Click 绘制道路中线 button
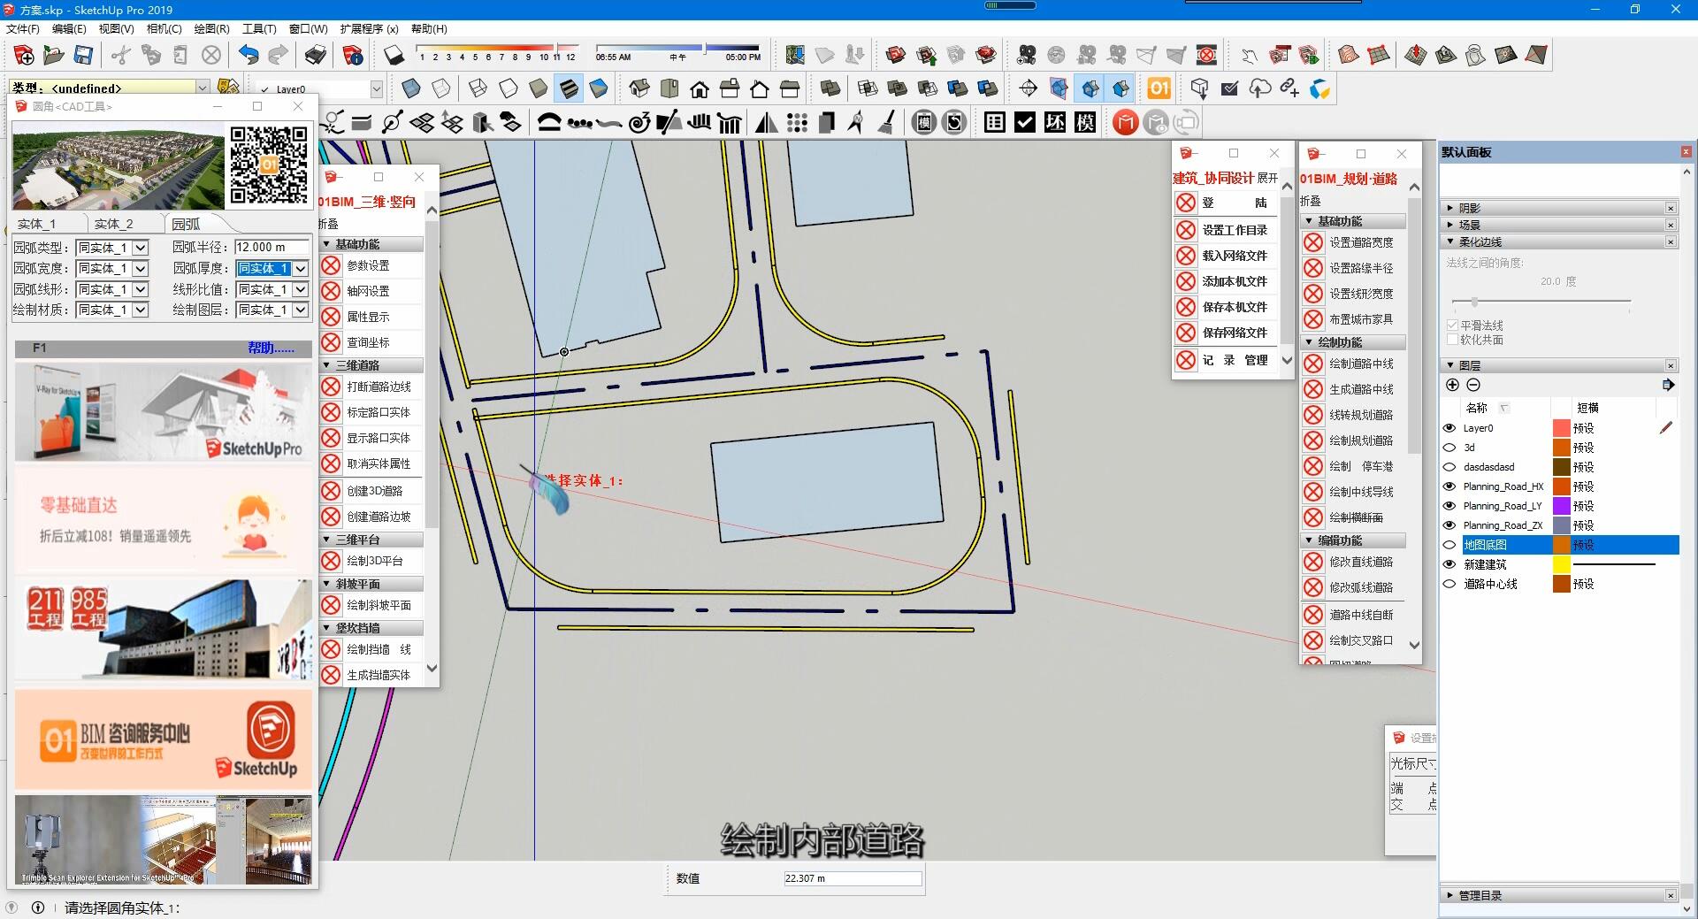 1361,364
